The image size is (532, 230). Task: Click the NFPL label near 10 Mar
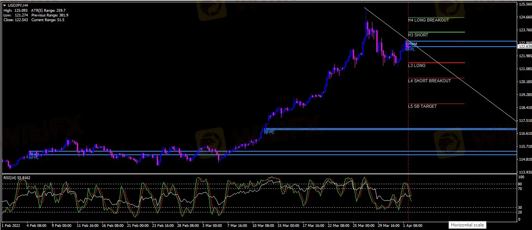(269, 132)
